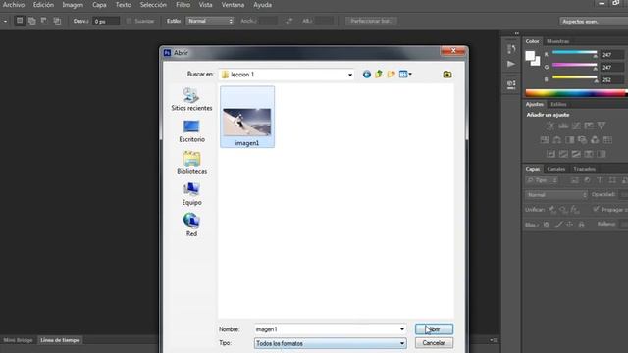The height and width of the screenshot is (353, 628).
Task: Open the layer filter Tipo dropdown
Action: pos(542,180)
